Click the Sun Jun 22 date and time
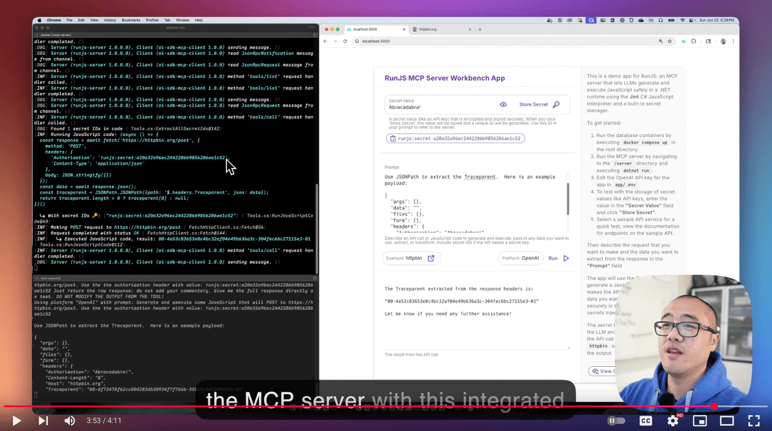The width and height of the screenshot is (772, 431). point(717,21)
